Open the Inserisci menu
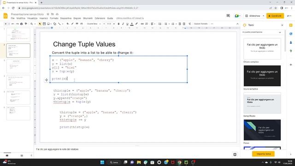Image resolution: width=295 pixels, height=166 pixels. (x=44, y=18)
